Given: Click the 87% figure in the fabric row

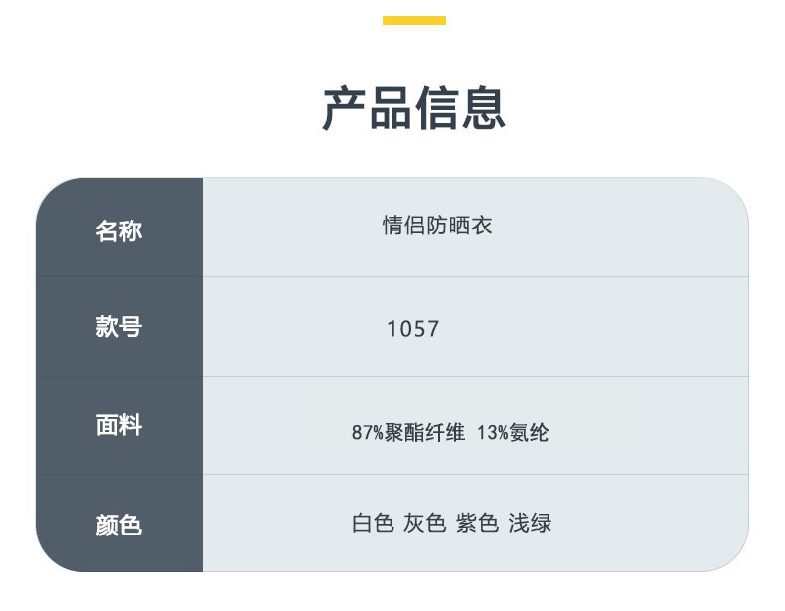Looking at the screenshot, I should [366, 433].
